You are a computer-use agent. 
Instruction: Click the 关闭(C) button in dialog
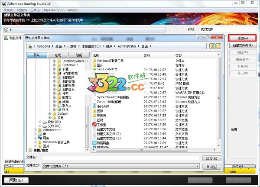coord(212,167)
